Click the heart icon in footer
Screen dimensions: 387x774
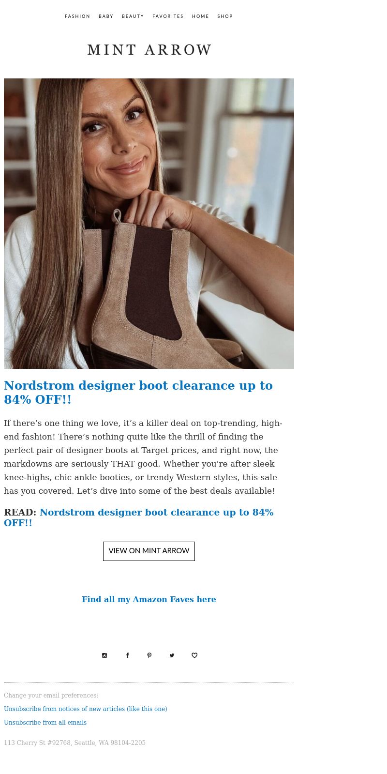point(194,655)
